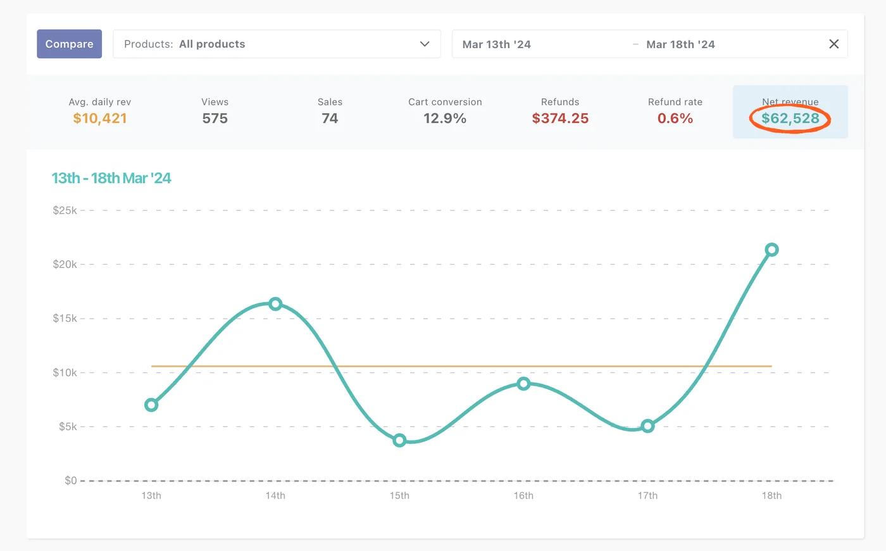
Task: Click the $10,421 average daily revenue value
Action: click(100, 118)
